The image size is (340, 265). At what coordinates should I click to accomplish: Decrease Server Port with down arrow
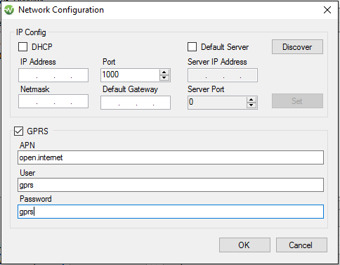pos(251,105)
